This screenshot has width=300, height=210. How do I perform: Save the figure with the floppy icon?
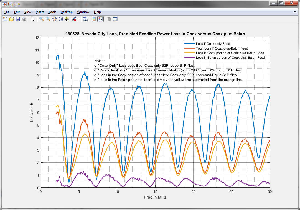pyautogui.click(x=18, y=19)
